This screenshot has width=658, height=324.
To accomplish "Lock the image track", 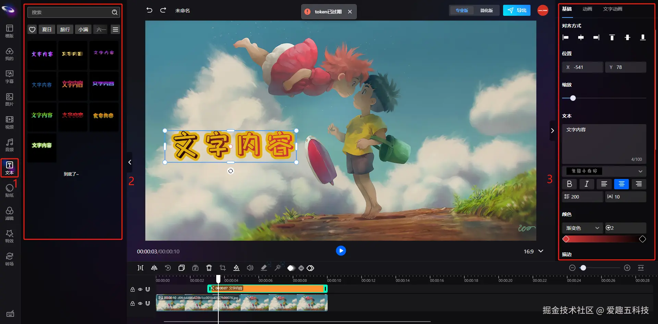I will point(133,303).
